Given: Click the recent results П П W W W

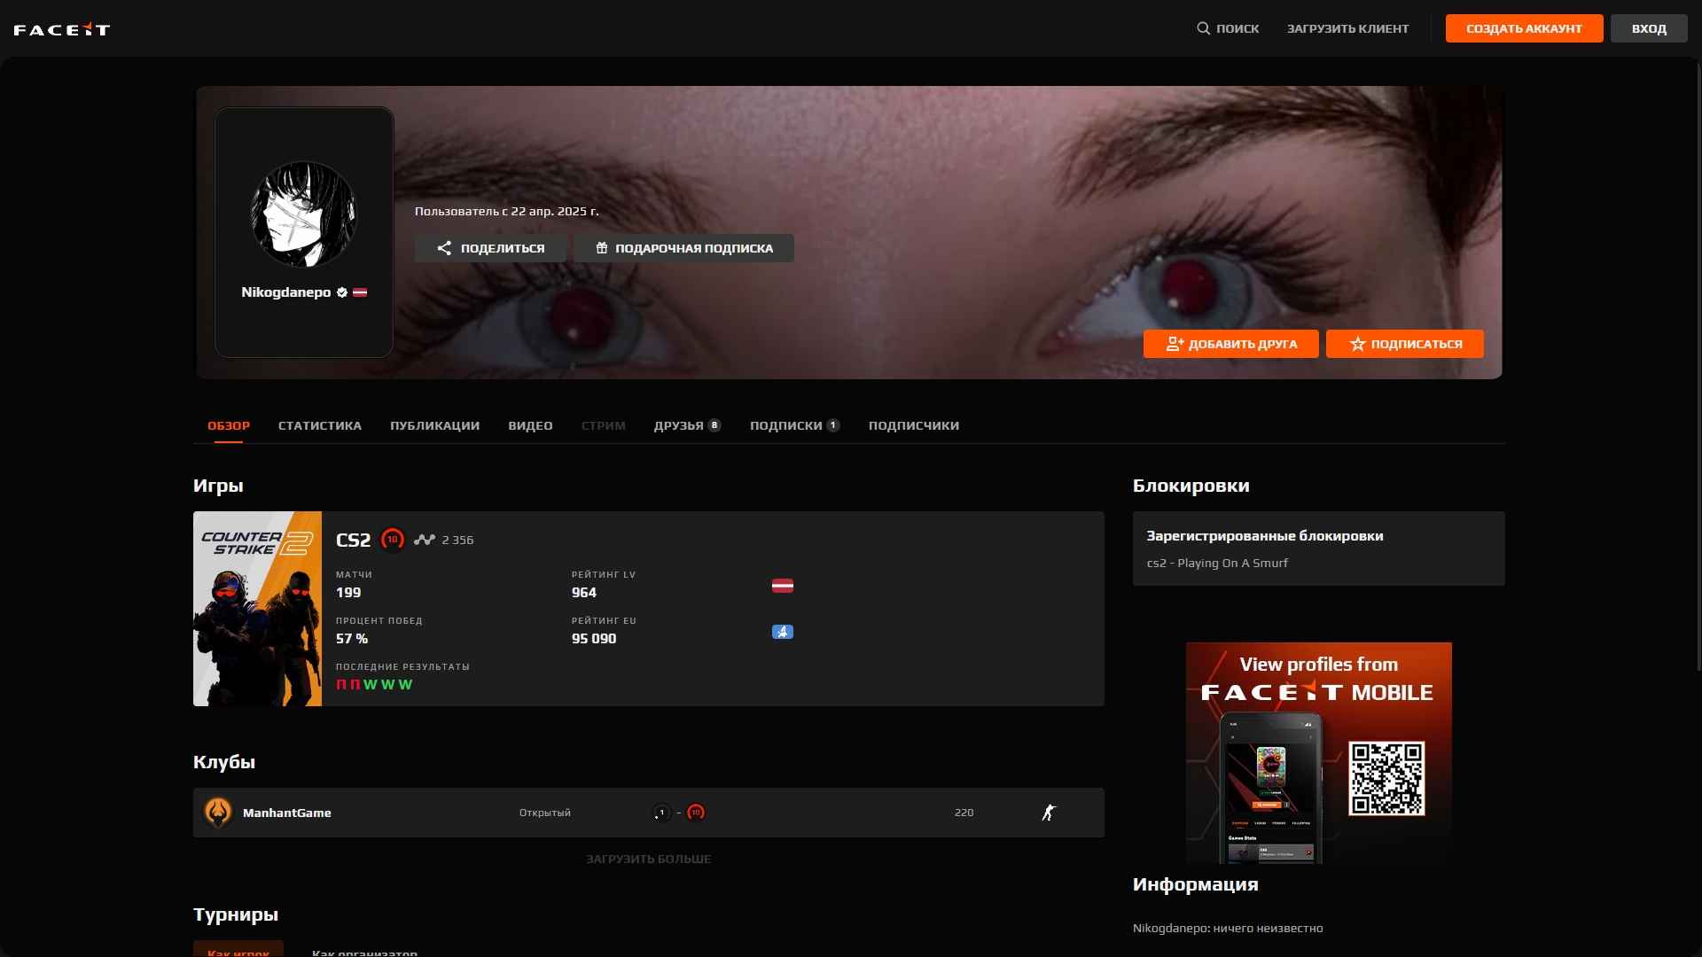Looking at the screenshot, I should click(x=374, y=685).
